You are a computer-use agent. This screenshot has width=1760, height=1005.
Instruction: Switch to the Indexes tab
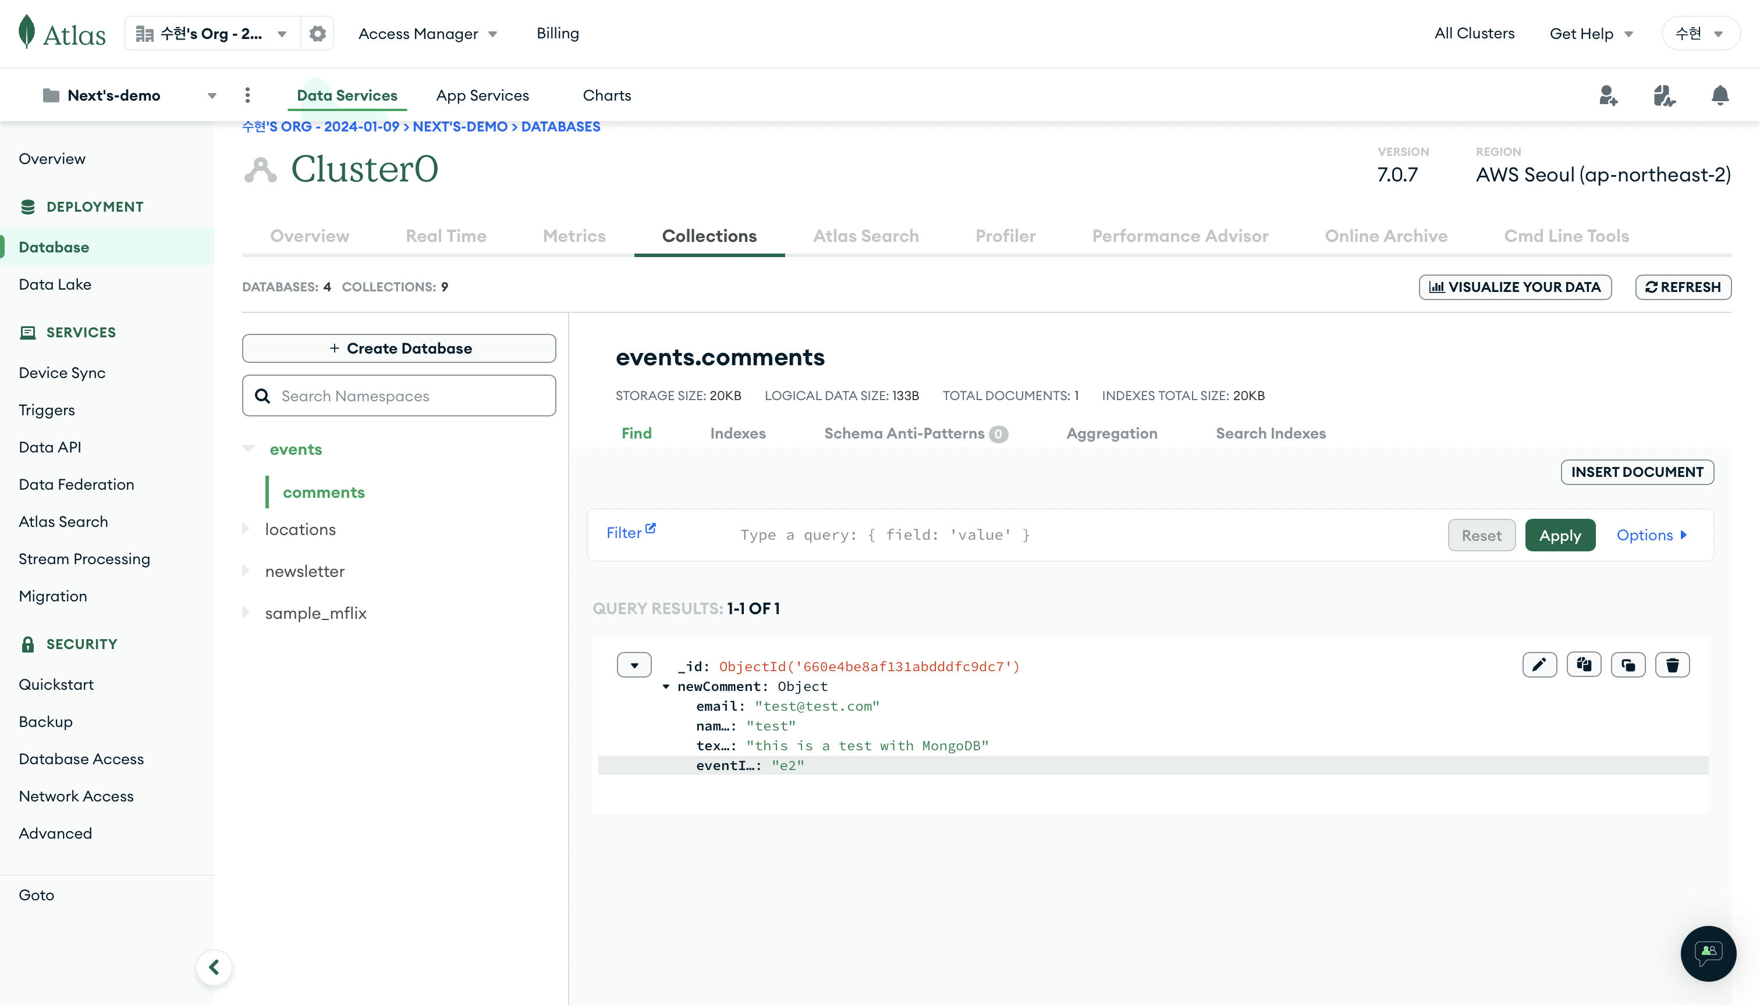738,433
